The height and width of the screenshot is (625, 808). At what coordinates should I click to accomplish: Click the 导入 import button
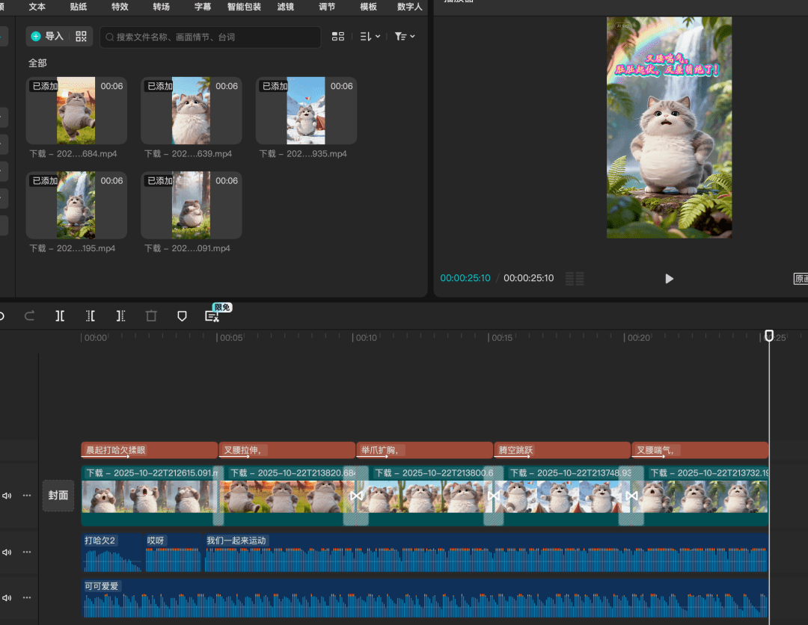(x=47, y=36)
